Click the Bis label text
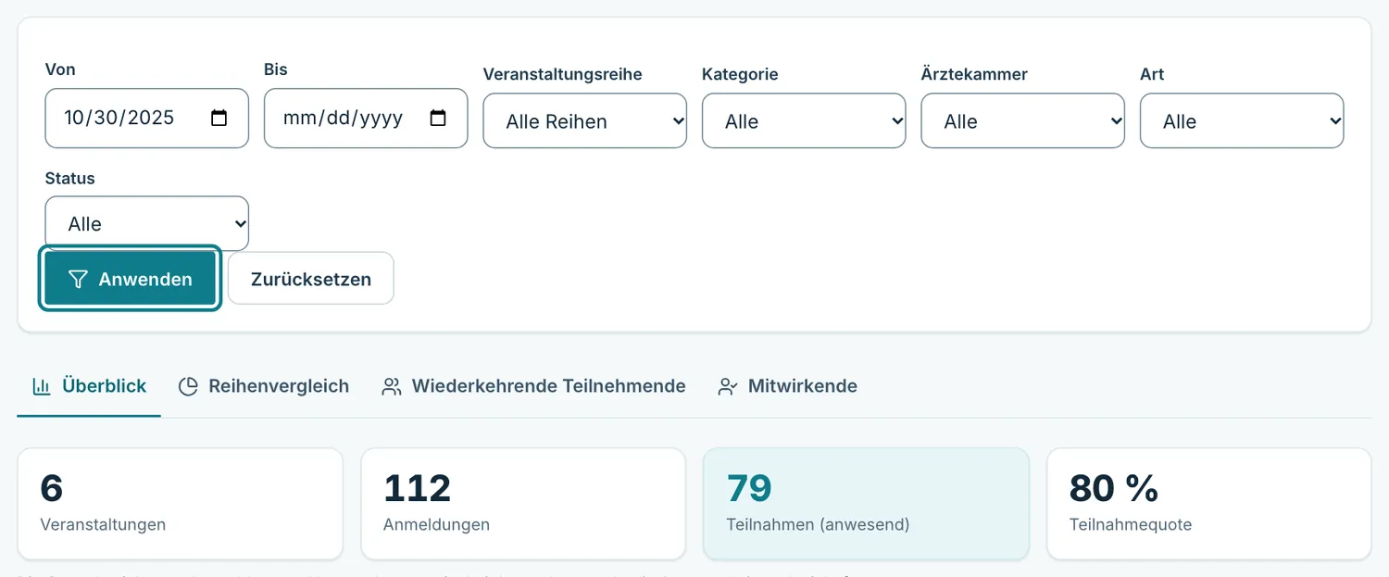 (x=276, y=69)
